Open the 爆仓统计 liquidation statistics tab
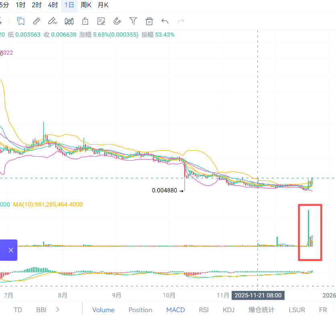The image size is (336, 315). pos(261,310)
